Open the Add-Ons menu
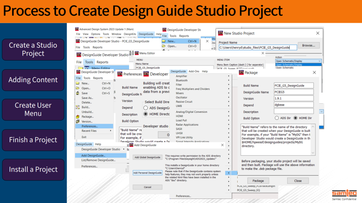The height and width of the screenshot is (203, 362). coord(194,71)
